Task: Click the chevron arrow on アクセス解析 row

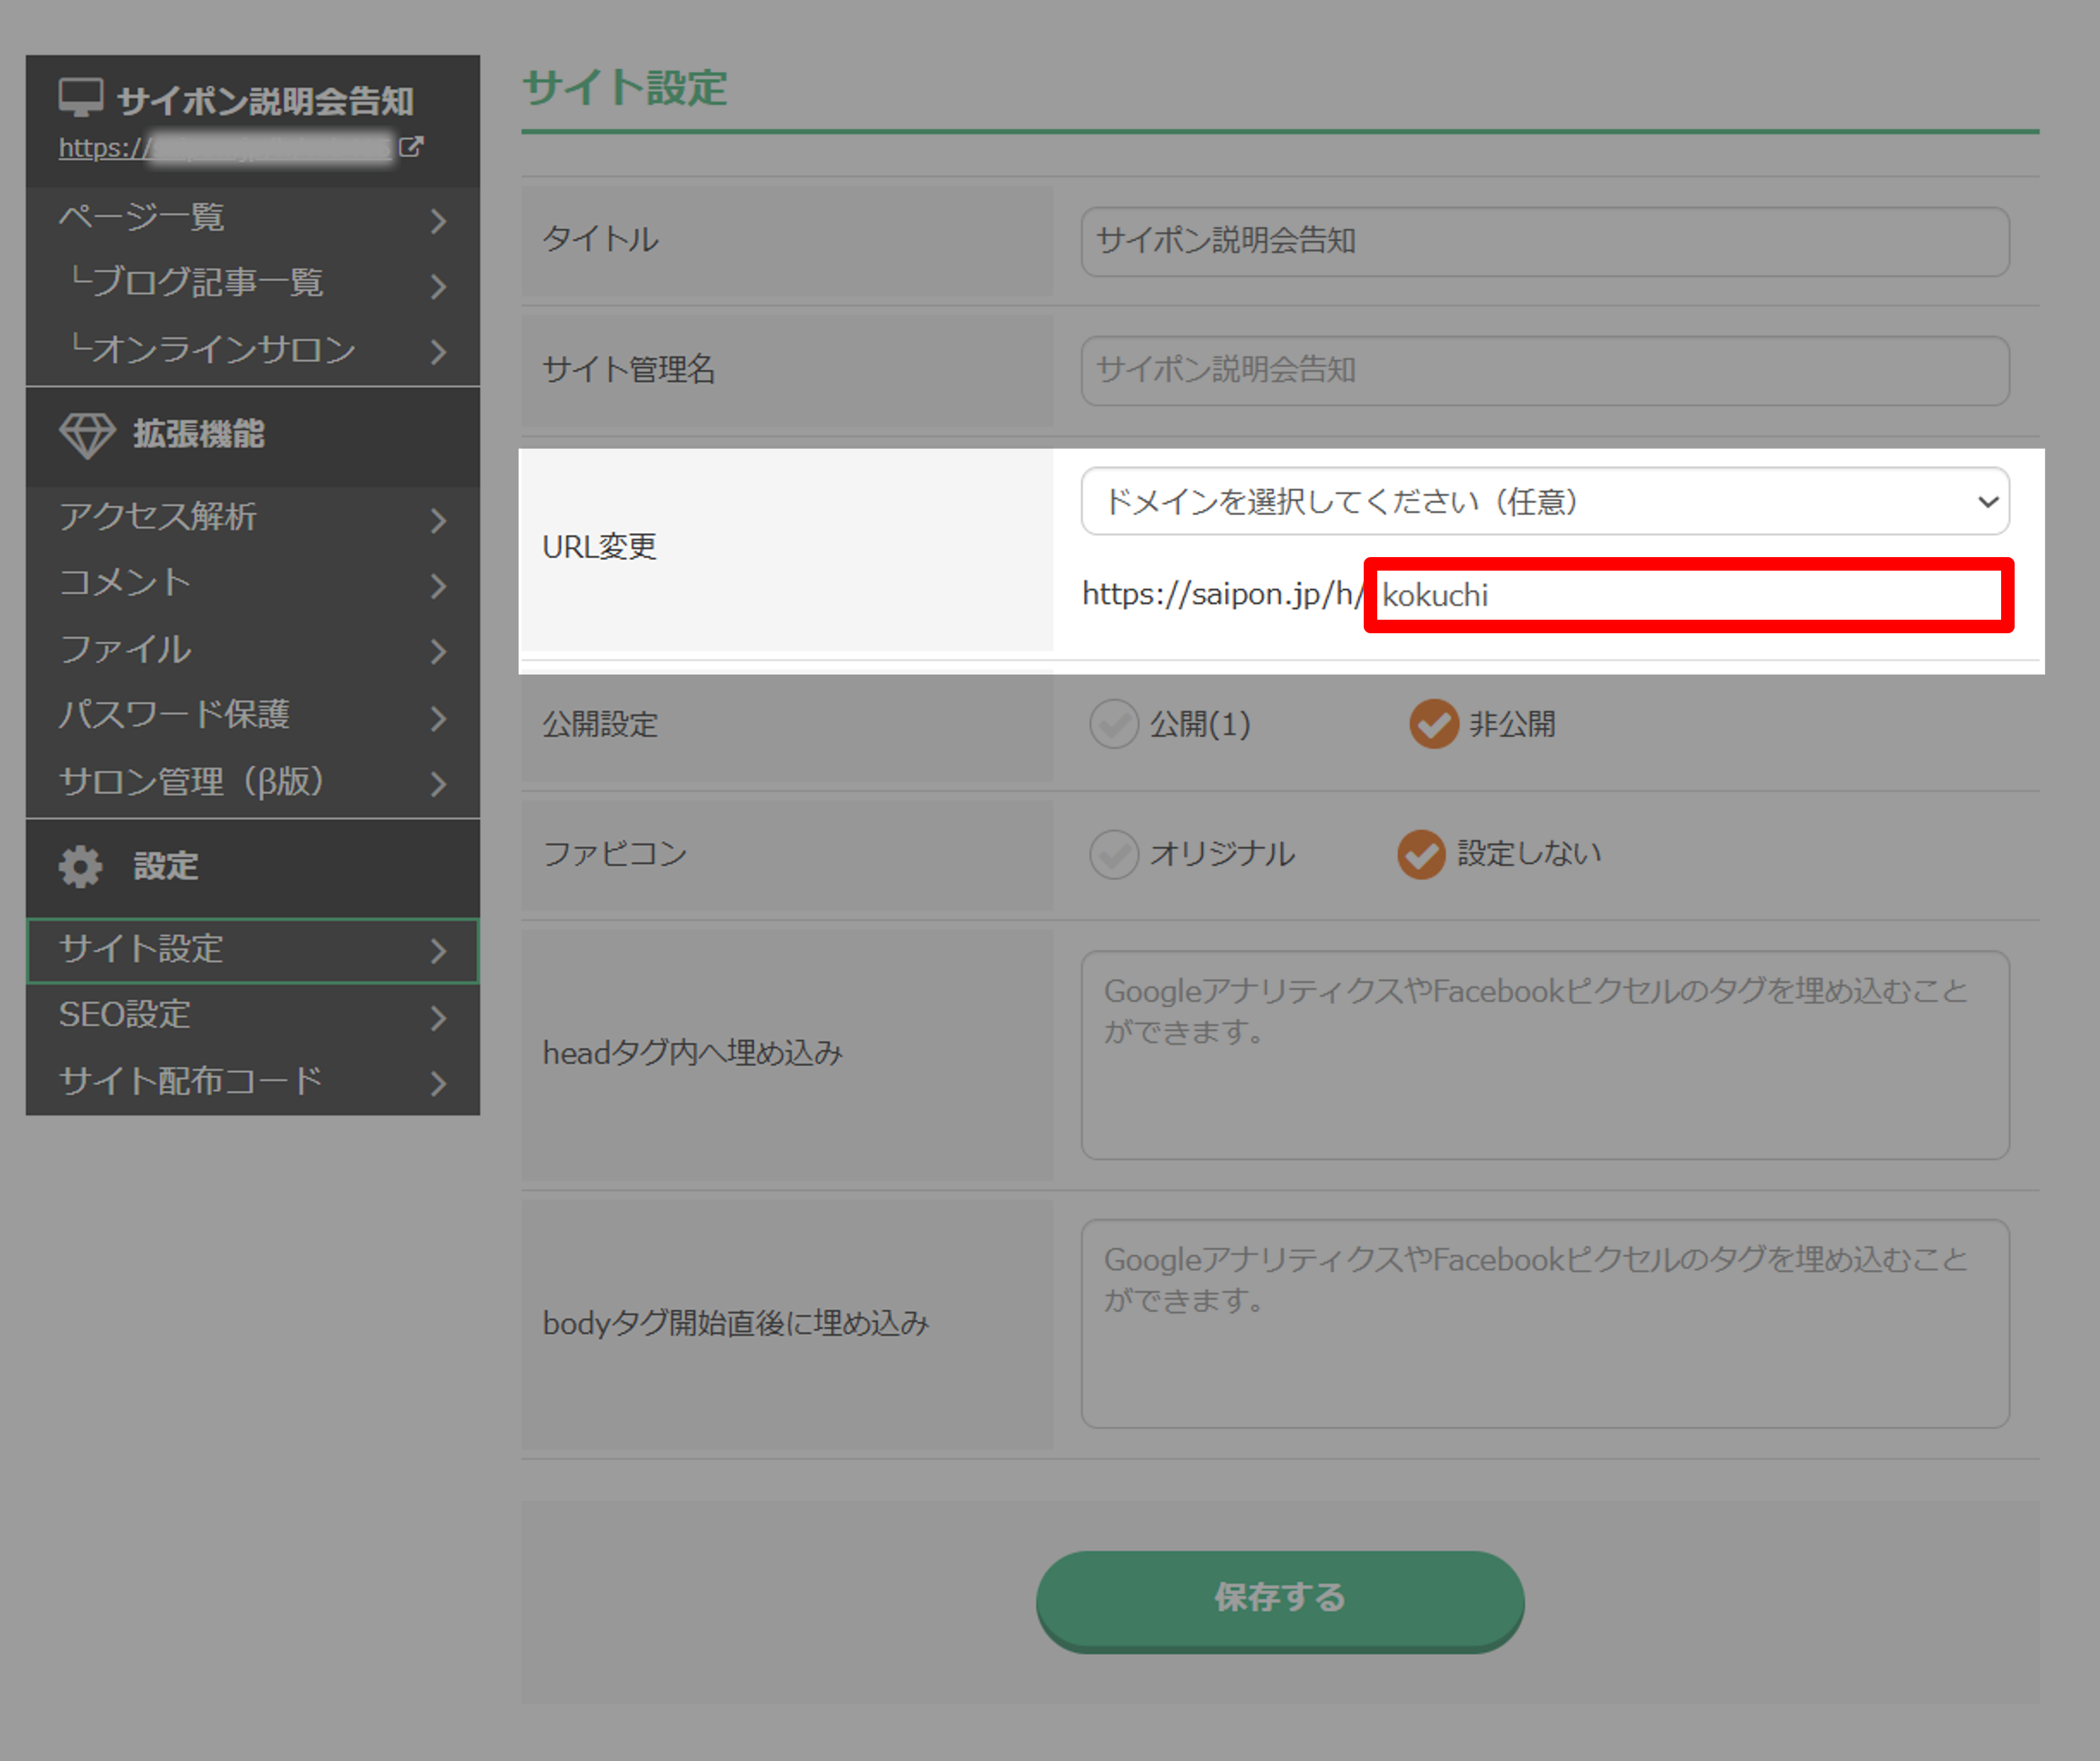Action: pos(438,520)
